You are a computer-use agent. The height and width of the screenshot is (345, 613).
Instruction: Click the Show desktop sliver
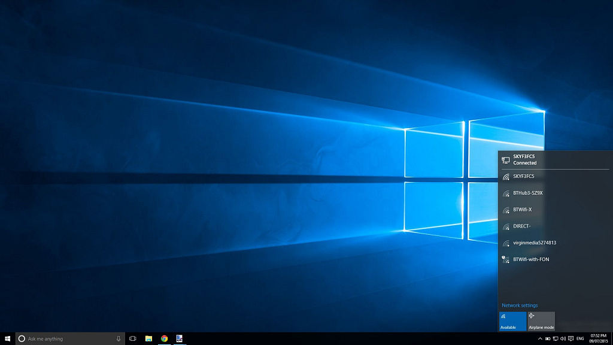coord(612,339)
